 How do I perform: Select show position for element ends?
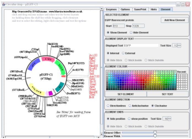pos(129,119)
